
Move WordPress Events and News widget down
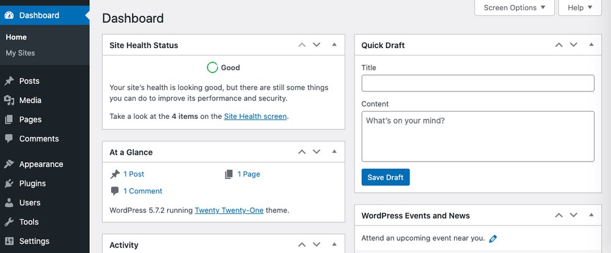573,215
